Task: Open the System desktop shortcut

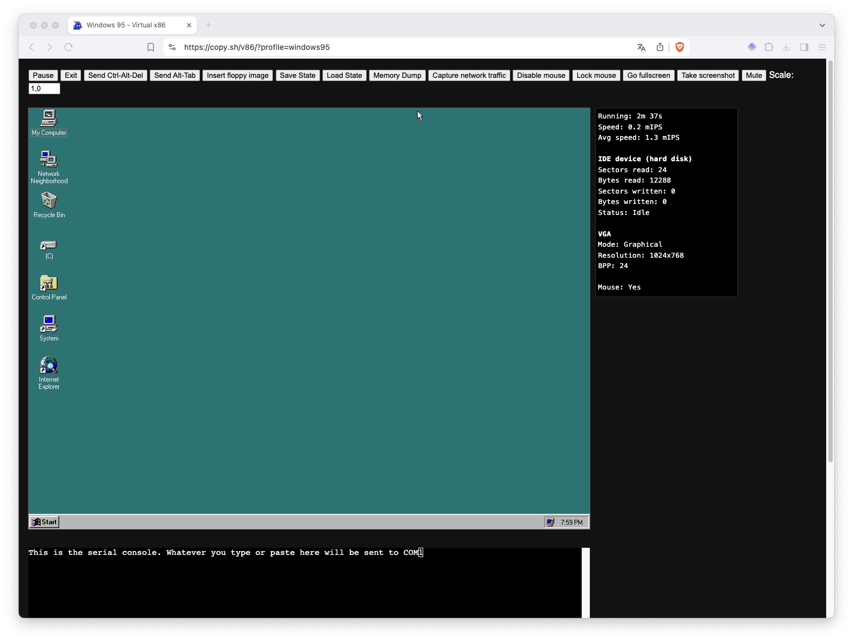Action: 49,324
